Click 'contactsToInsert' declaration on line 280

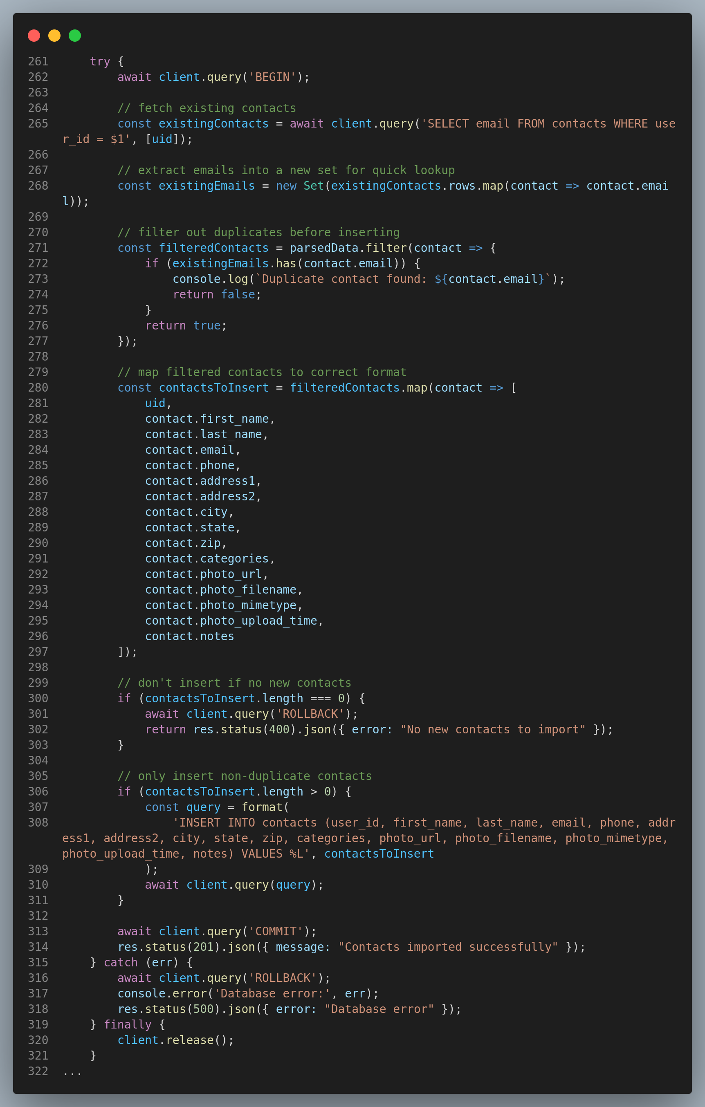point(214,388)
